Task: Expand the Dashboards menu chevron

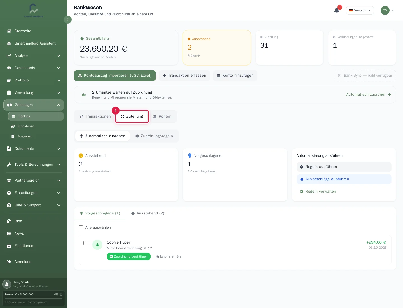Action: 59,68
